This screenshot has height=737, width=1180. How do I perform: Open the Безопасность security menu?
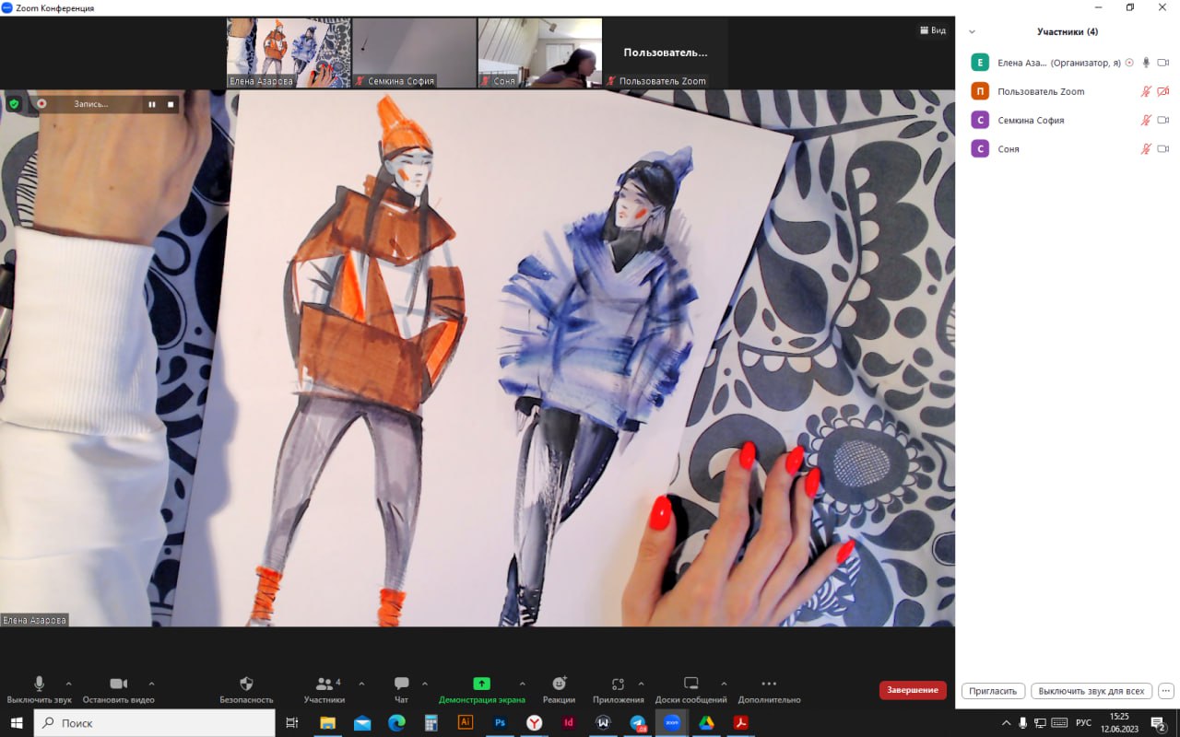pyautogui.click(x=246, y=690)
